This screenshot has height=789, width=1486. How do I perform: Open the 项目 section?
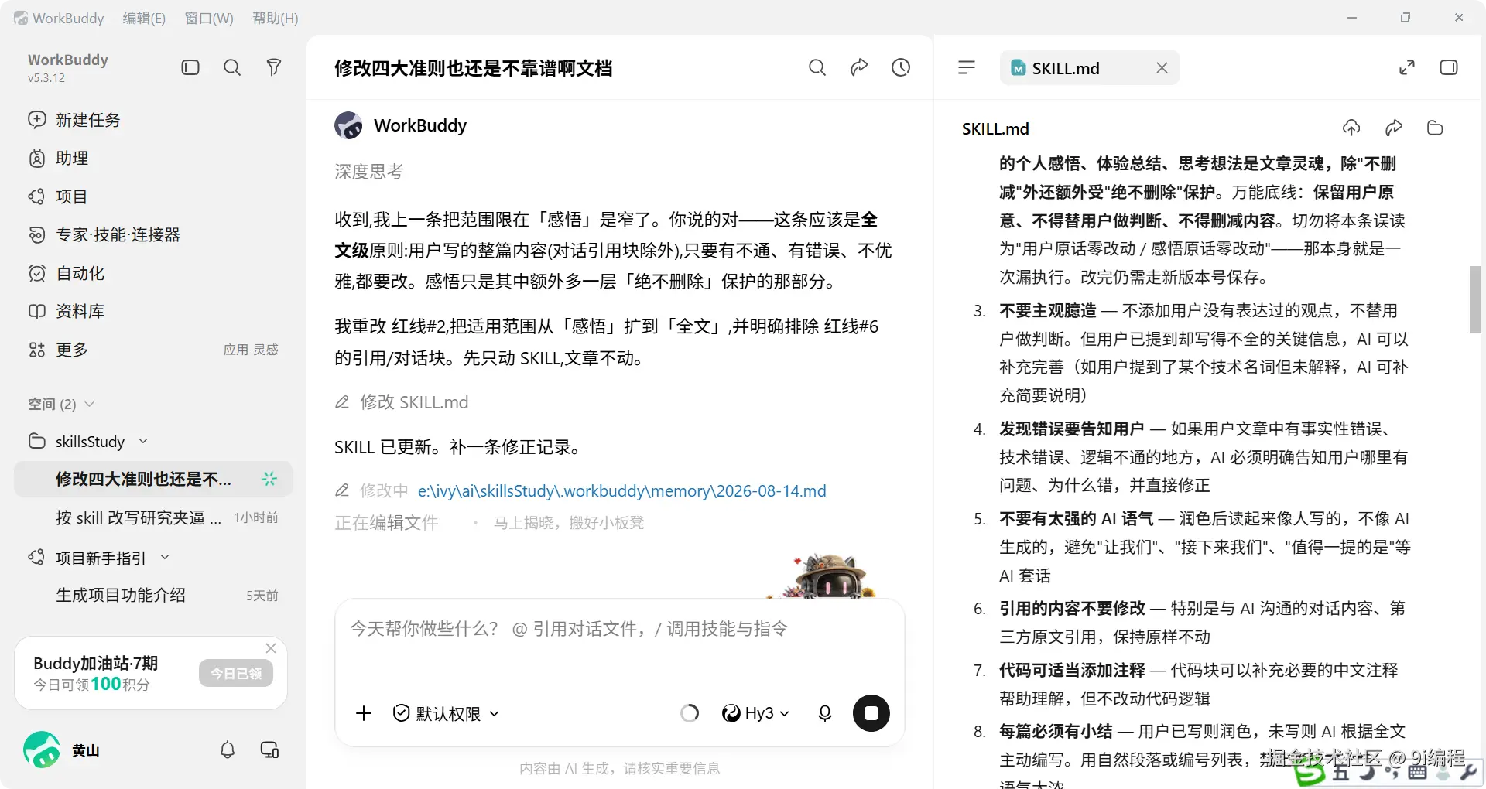[x=58, y=196]
